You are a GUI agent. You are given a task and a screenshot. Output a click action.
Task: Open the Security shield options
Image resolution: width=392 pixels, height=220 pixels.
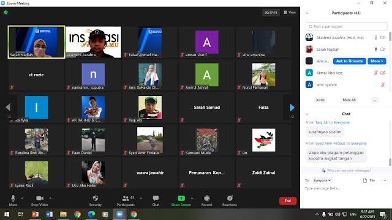point(96,200)
